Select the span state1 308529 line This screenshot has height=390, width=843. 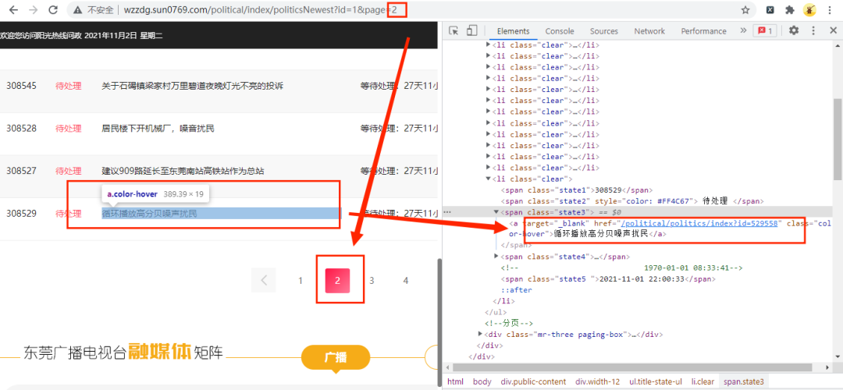[577, 190]
